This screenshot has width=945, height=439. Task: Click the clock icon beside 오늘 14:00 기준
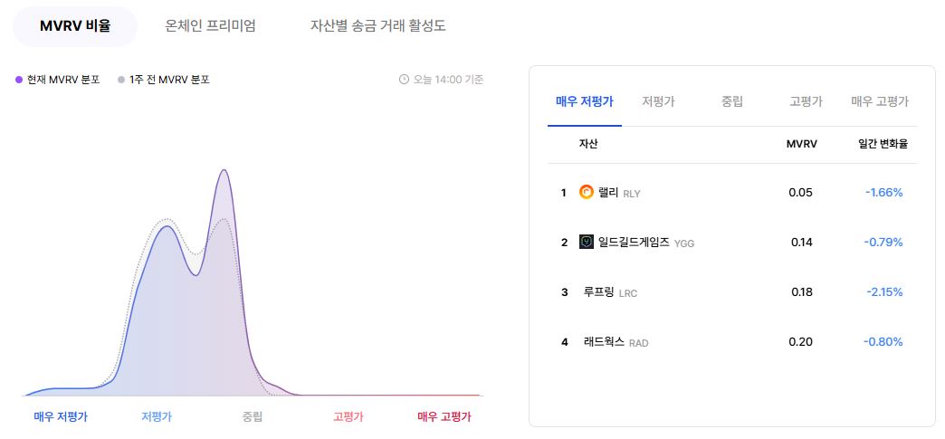pyautogui.click(x=404, y=80)
